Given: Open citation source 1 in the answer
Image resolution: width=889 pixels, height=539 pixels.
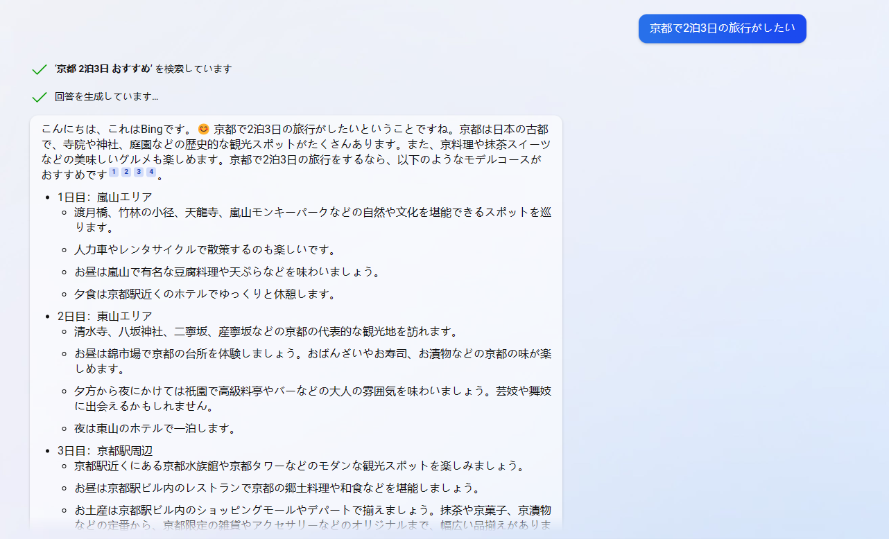Looking at the screenshot, I should pos(113,172).
